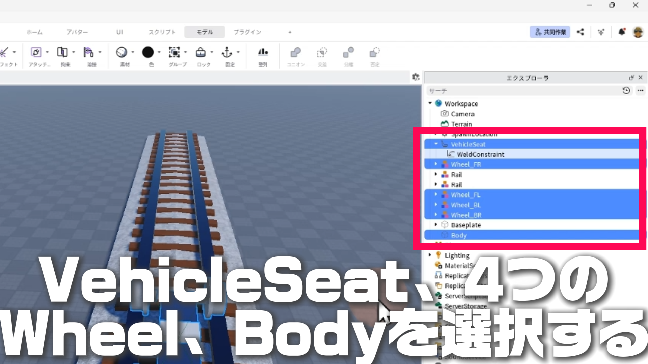Screen dimensions: 648x364
Task: Open the Constraint tool dropdown arrow
Action: [74, 52]
